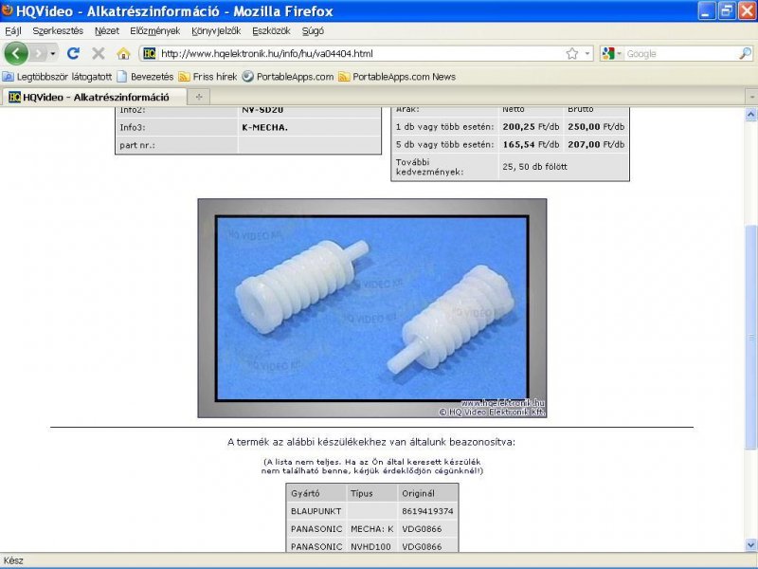Open the PortableApps.com bookmark
The image size is (758, 569).
pos(288,77)
